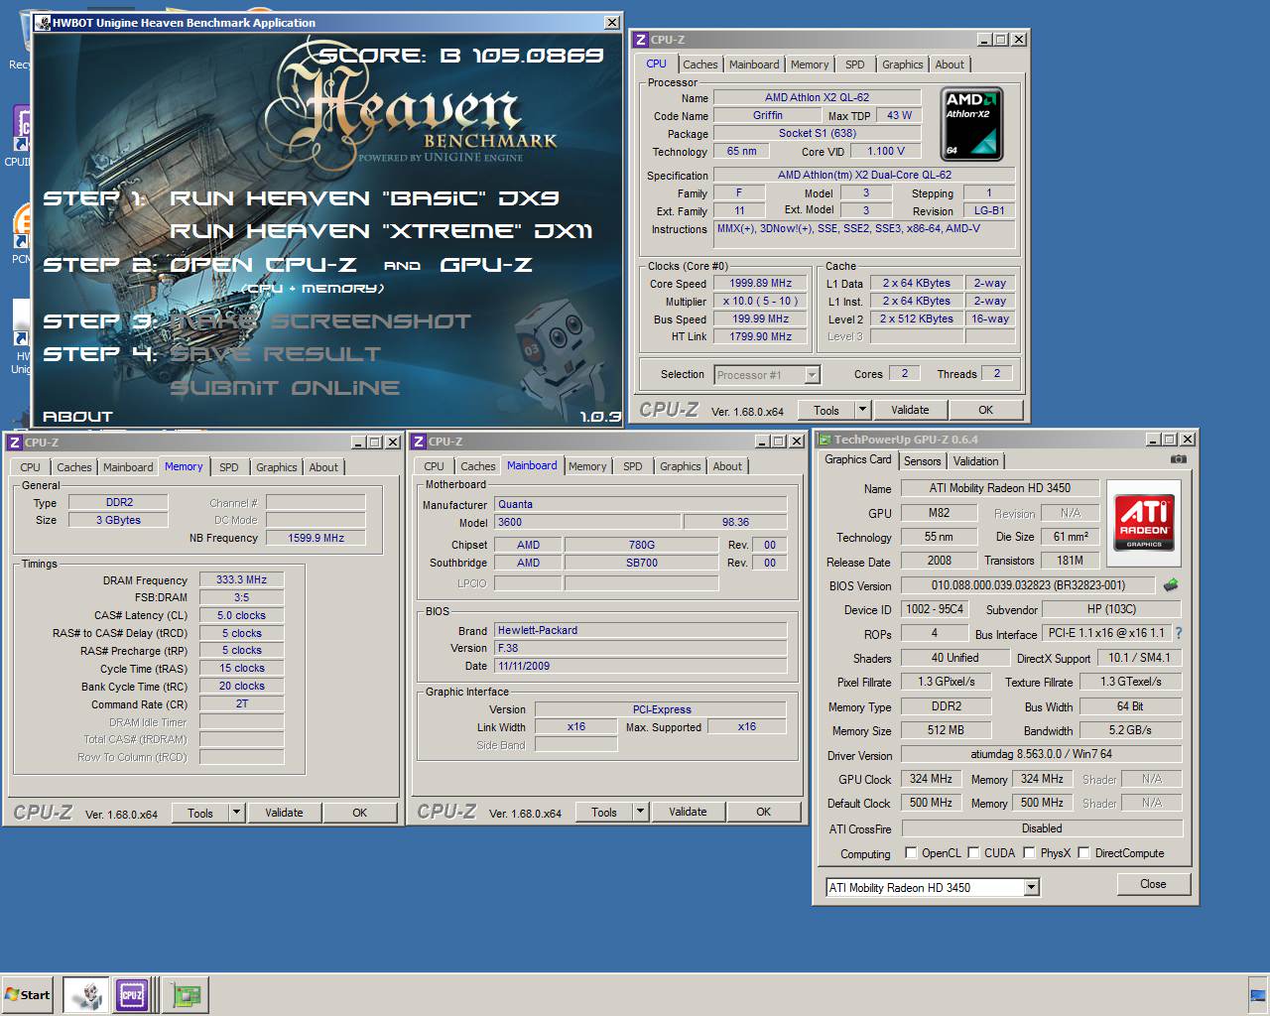Click the GPU-Z screenshot camera icon
1270x1016 pixels.
click(x=1178, y=460)
